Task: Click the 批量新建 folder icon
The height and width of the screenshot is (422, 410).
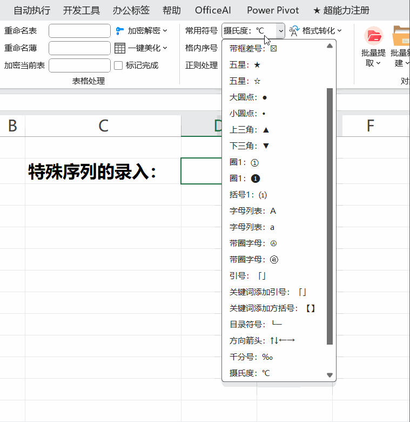Action: point(401,36)
